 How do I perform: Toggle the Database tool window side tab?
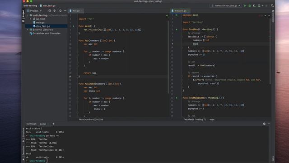coord(273,16)
